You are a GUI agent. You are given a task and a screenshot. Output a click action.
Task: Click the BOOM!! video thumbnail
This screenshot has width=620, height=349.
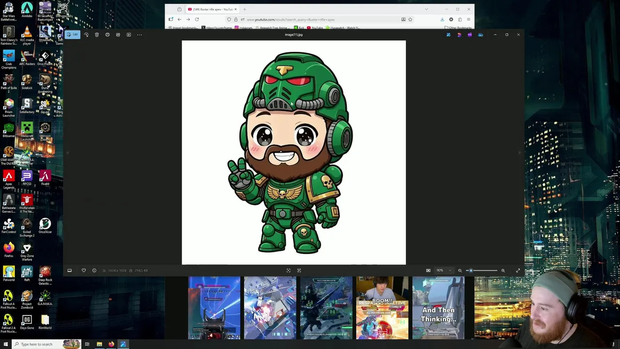pos(382,308)
